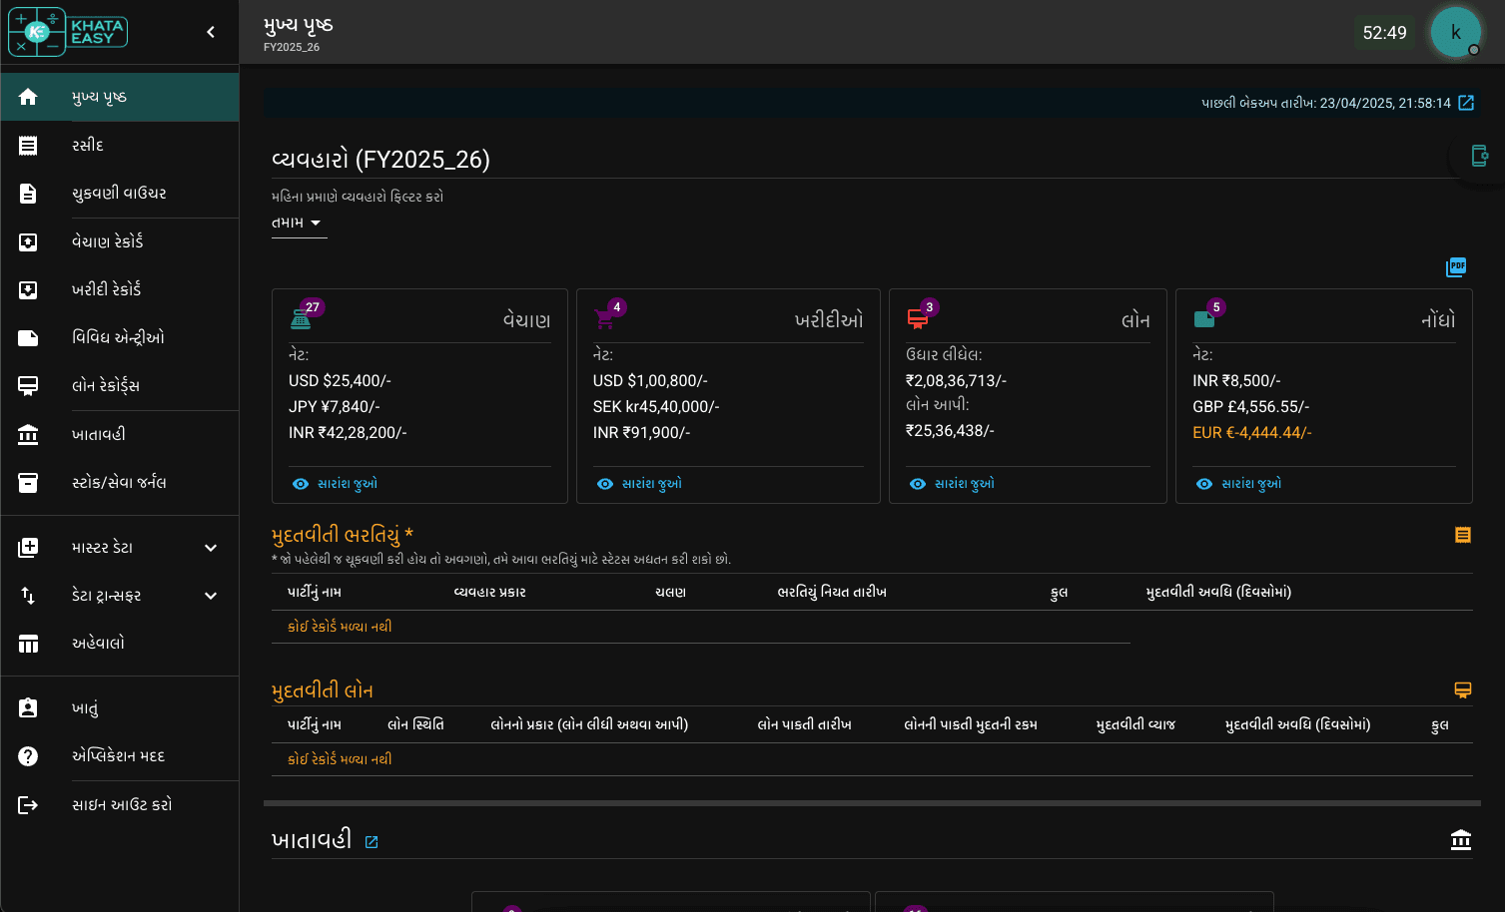Click the પાર્ટીનું નામ column header in invoices table

(315, 592)
